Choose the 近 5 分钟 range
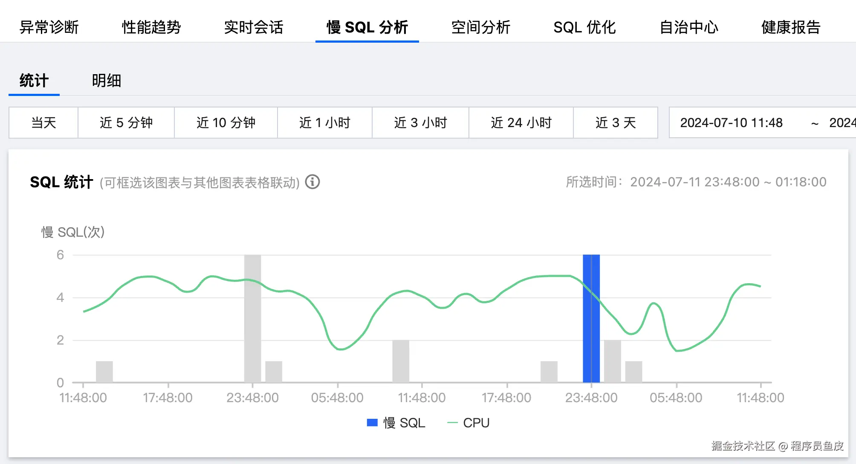Viewport: 856px width, 464px height. 126,123
